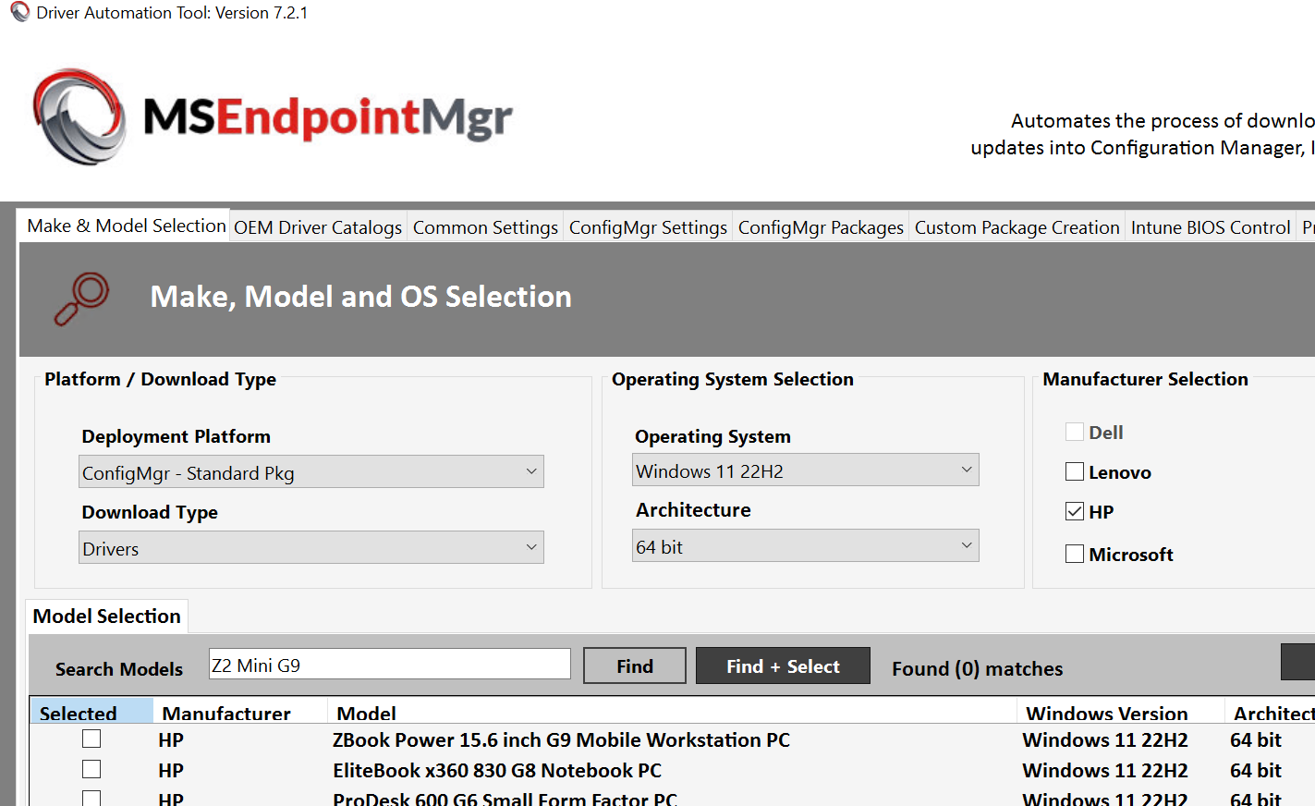The image size is (1315, 806).
Task: Switch to the OEM Driver Catalogs tab
Action: click(x=317, y=226)
